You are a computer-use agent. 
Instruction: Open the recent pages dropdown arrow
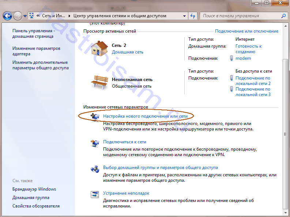click(25, 16)
